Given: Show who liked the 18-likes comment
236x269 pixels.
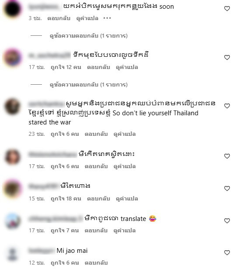Looking at the screenshot, I should 66,199.
